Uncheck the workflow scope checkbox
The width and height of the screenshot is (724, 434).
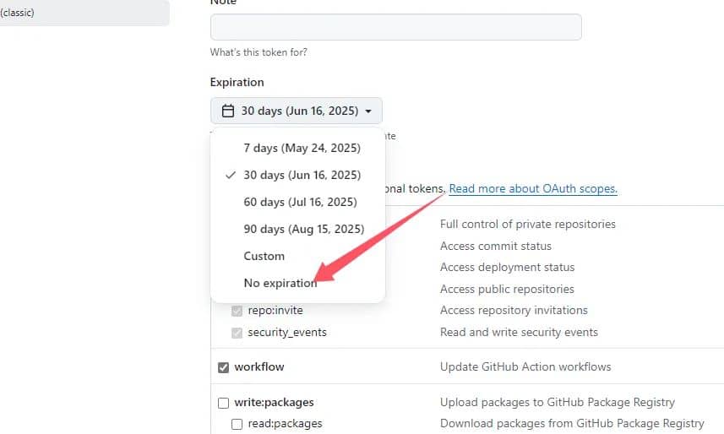(224, 367)
